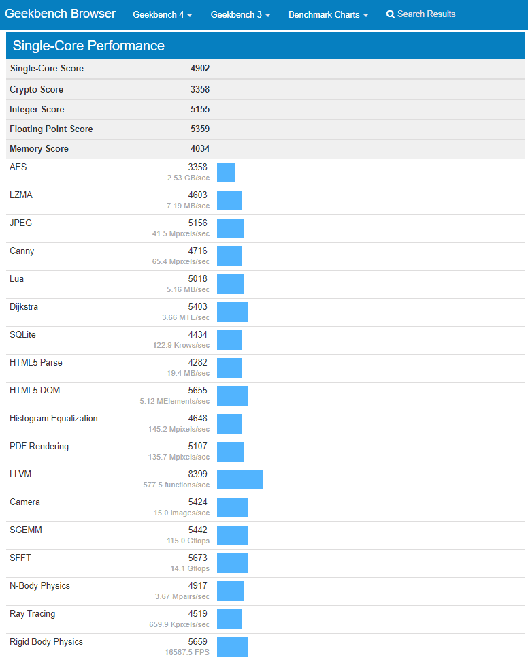Click the SQLite benchmark label
The width and height of the screenshot is (528, 661).
click(22, 334)
